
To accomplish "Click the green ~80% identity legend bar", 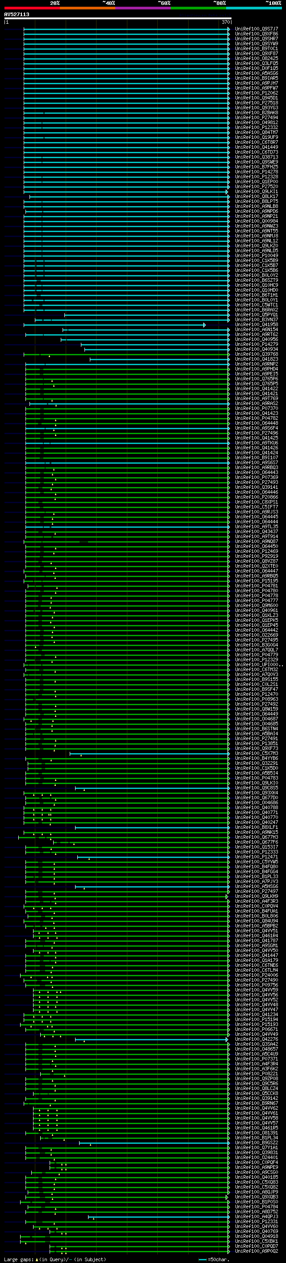I will (198, 8).
